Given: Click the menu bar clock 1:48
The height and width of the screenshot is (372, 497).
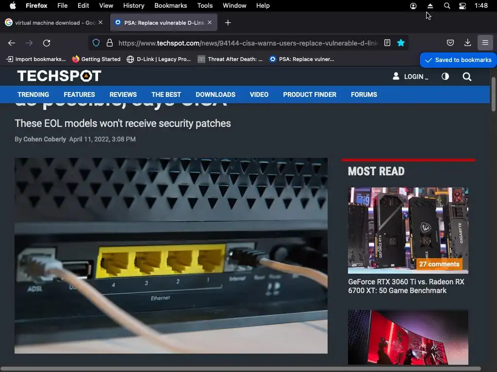Looking at the screenshot, I should coord(481,6).
